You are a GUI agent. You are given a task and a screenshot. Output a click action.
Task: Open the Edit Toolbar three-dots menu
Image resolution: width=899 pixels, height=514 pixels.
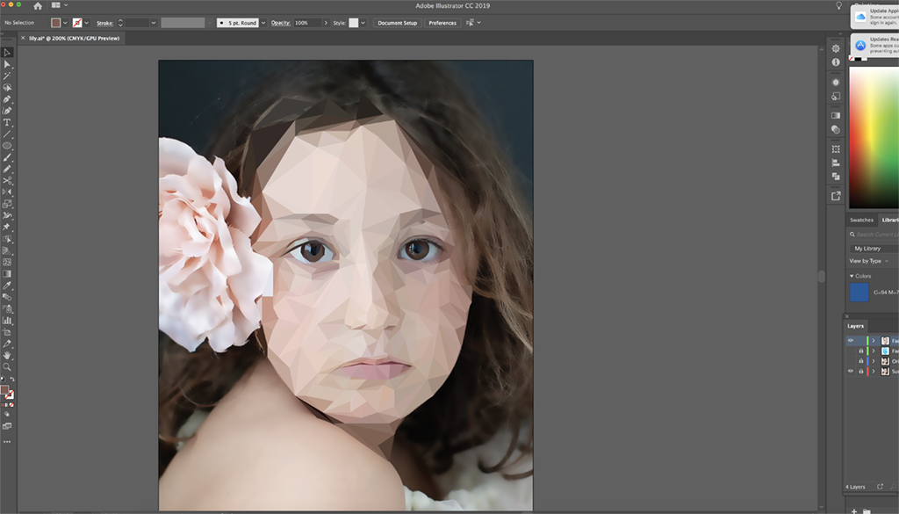coord(7,442)
